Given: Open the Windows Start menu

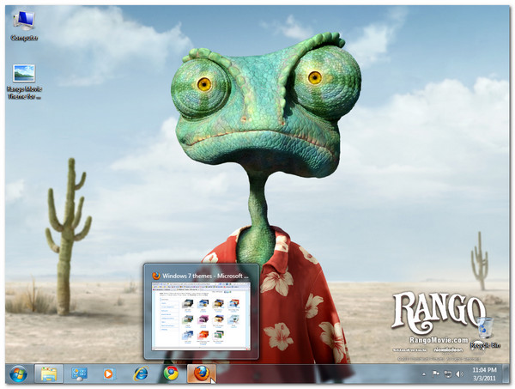Looking at the screenshot, I should (17, 374).
